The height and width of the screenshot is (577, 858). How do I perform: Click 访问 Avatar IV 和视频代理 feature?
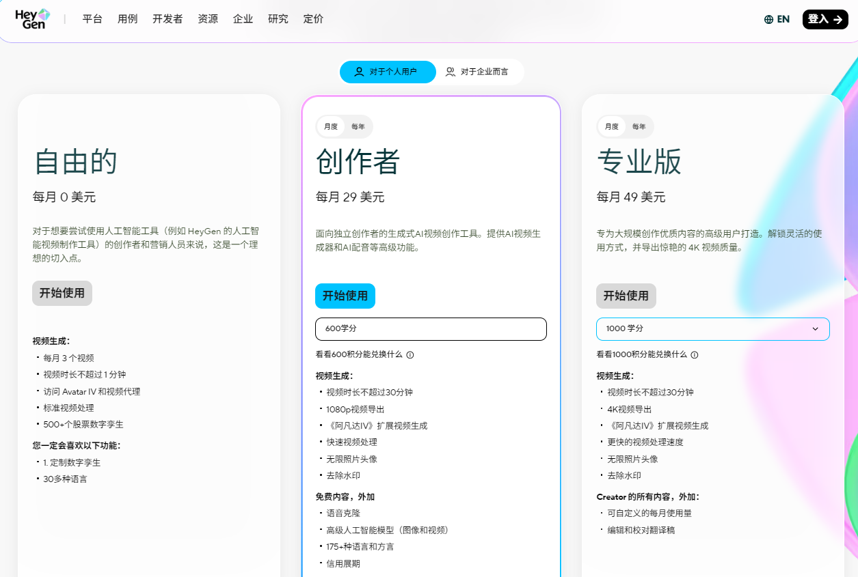click(92, 392)
